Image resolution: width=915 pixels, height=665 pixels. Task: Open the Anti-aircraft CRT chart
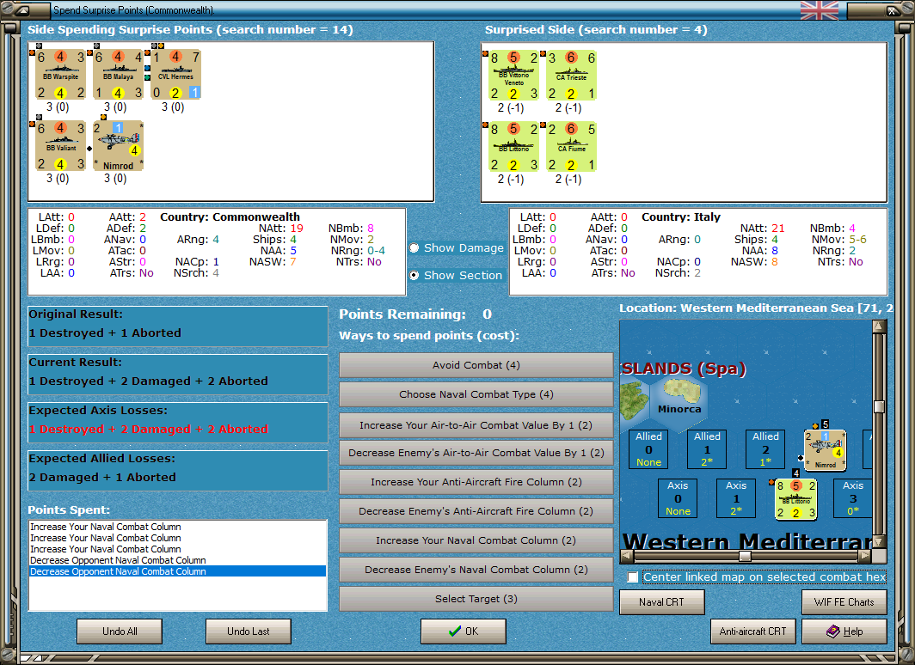coord(752,631)
